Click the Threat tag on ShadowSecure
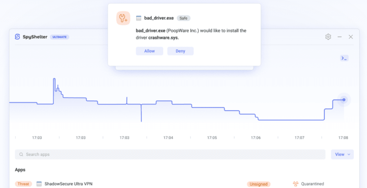The image size is (367, 188). pos(23,184)
